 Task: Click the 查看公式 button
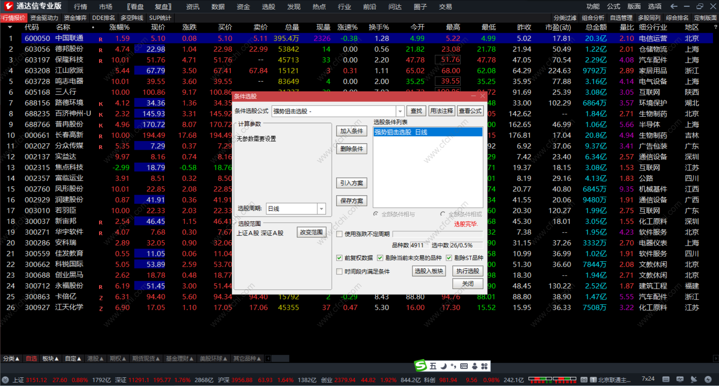tap(470, 111)
